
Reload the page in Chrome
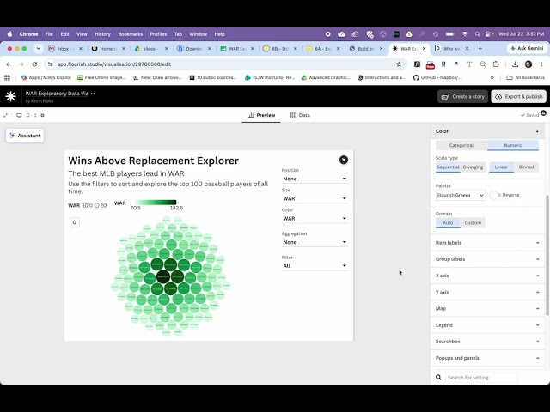[34, 64]
